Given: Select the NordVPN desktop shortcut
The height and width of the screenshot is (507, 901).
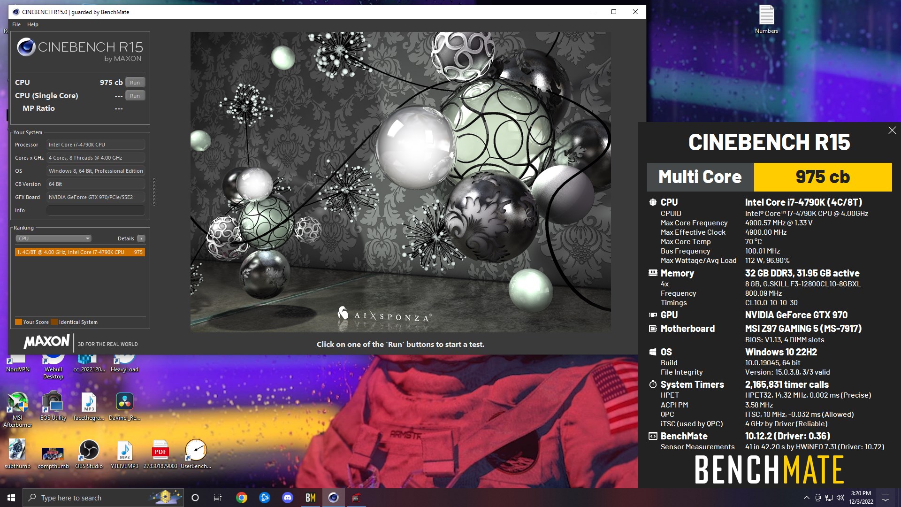Looking at the screenshot, I should pyautogui.click(x=17, y=364).
